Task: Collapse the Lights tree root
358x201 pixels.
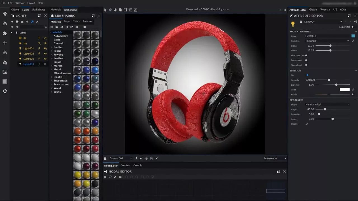Action: (12, 33)
